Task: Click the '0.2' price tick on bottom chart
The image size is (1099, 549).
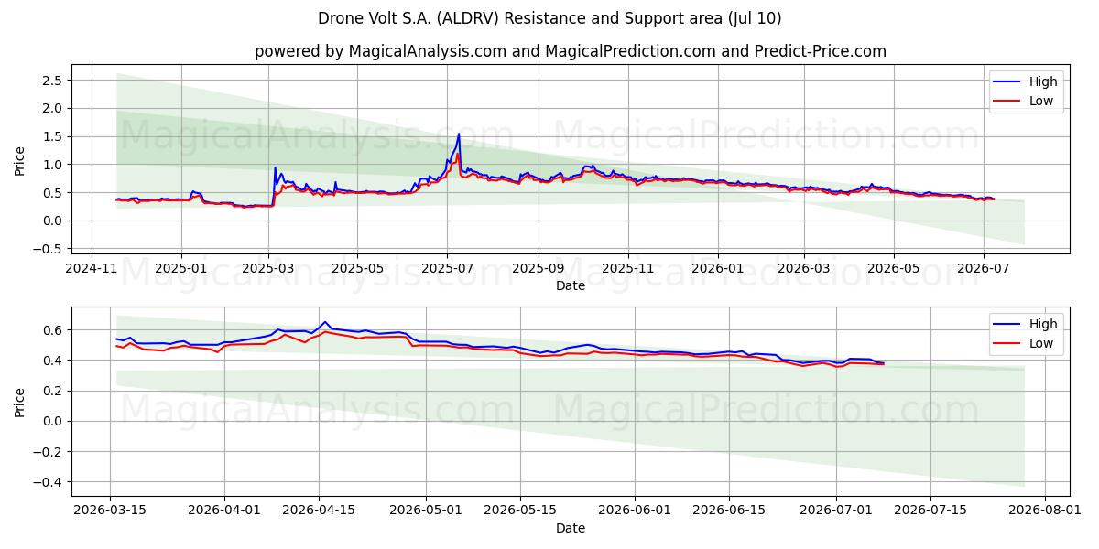Action: (x=52, y=391)
